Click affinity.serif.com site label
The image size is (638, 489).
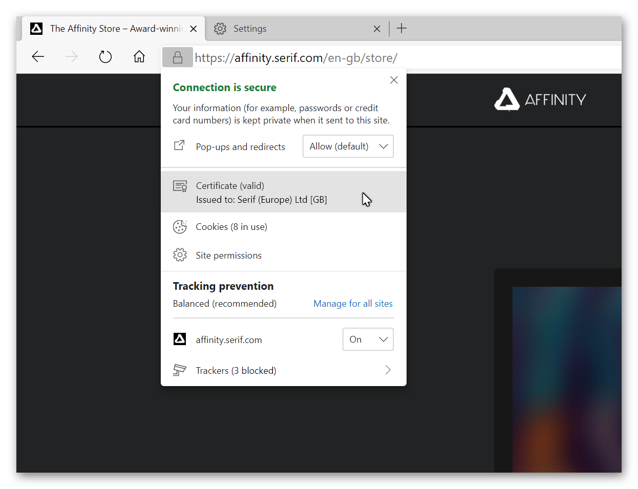(x=229, y=340)
